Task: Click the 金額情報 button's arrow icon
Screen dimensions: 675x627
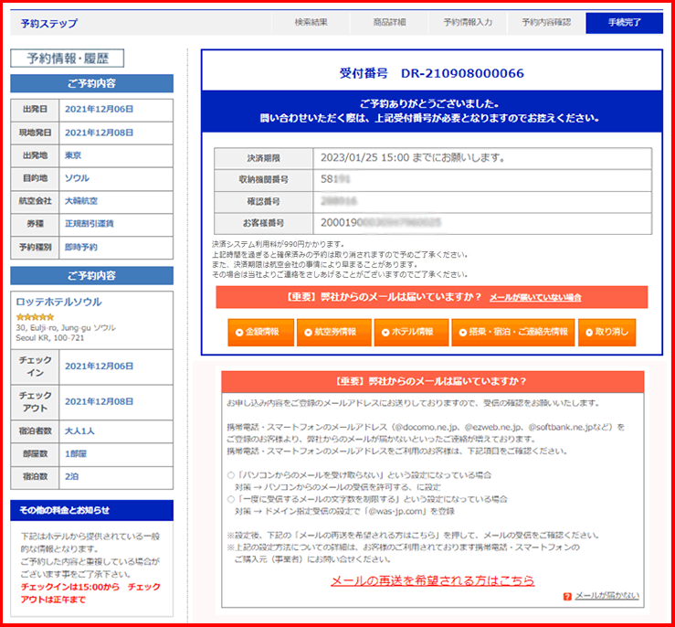Action: click(x=239, y=332)
